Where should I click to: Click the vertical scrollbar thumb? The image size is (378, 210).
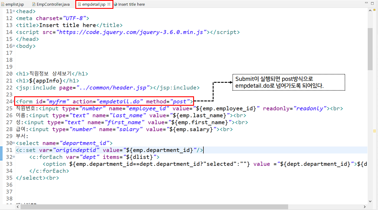[370, 49]
